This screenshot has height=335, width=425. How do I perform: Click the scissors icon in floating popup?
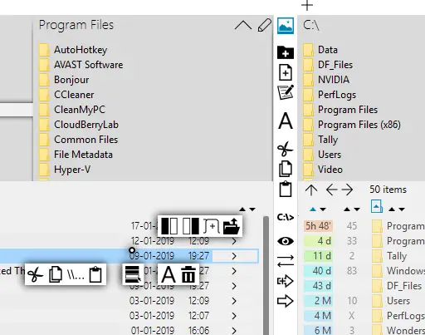tap(36, 274)
